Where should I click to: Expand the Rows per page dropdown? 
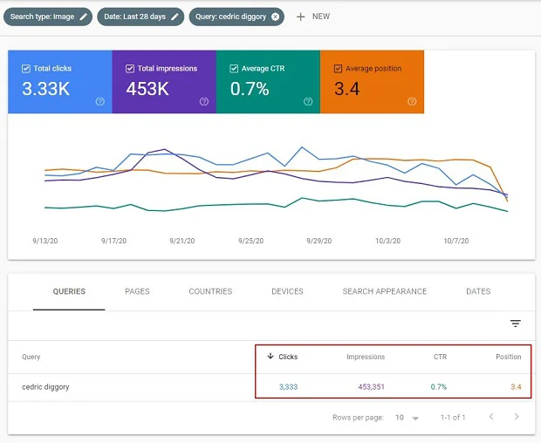pos(407,418)
